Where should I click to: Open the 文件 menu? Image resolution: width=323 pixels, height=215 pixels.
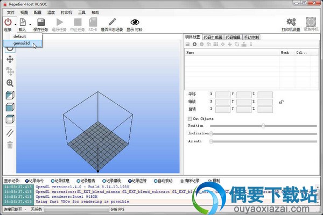point(11,12)
